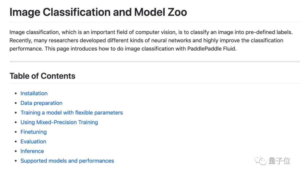
Task: Open Supported models and performances link
Action: click(67, 161)
